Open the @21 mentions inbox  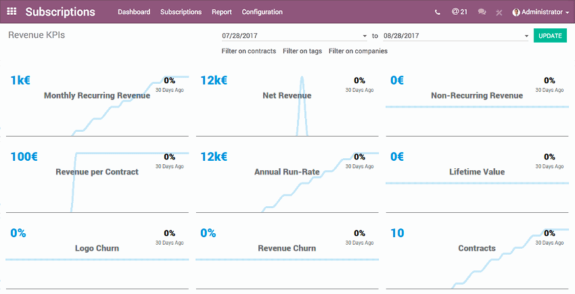[459, 12]
